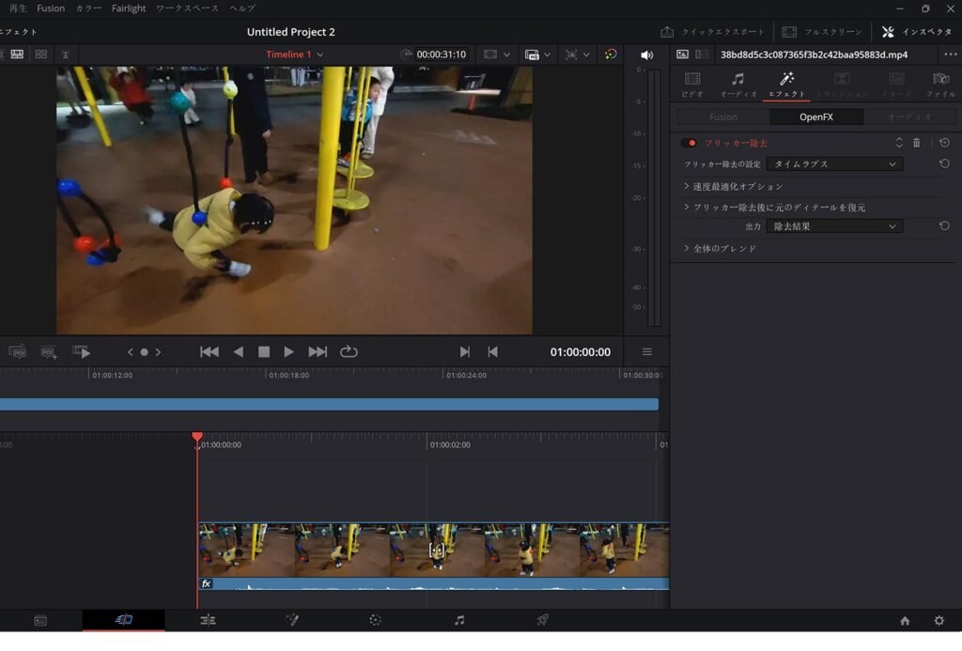Delete the flicker removal effect with trash icon

coord(917,143)
